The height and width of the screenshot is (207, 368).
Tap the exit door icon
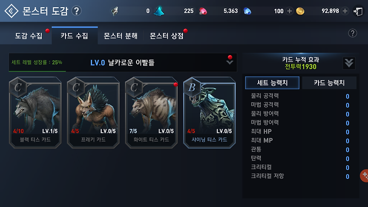pyautogui.click(x=358, y=11)
